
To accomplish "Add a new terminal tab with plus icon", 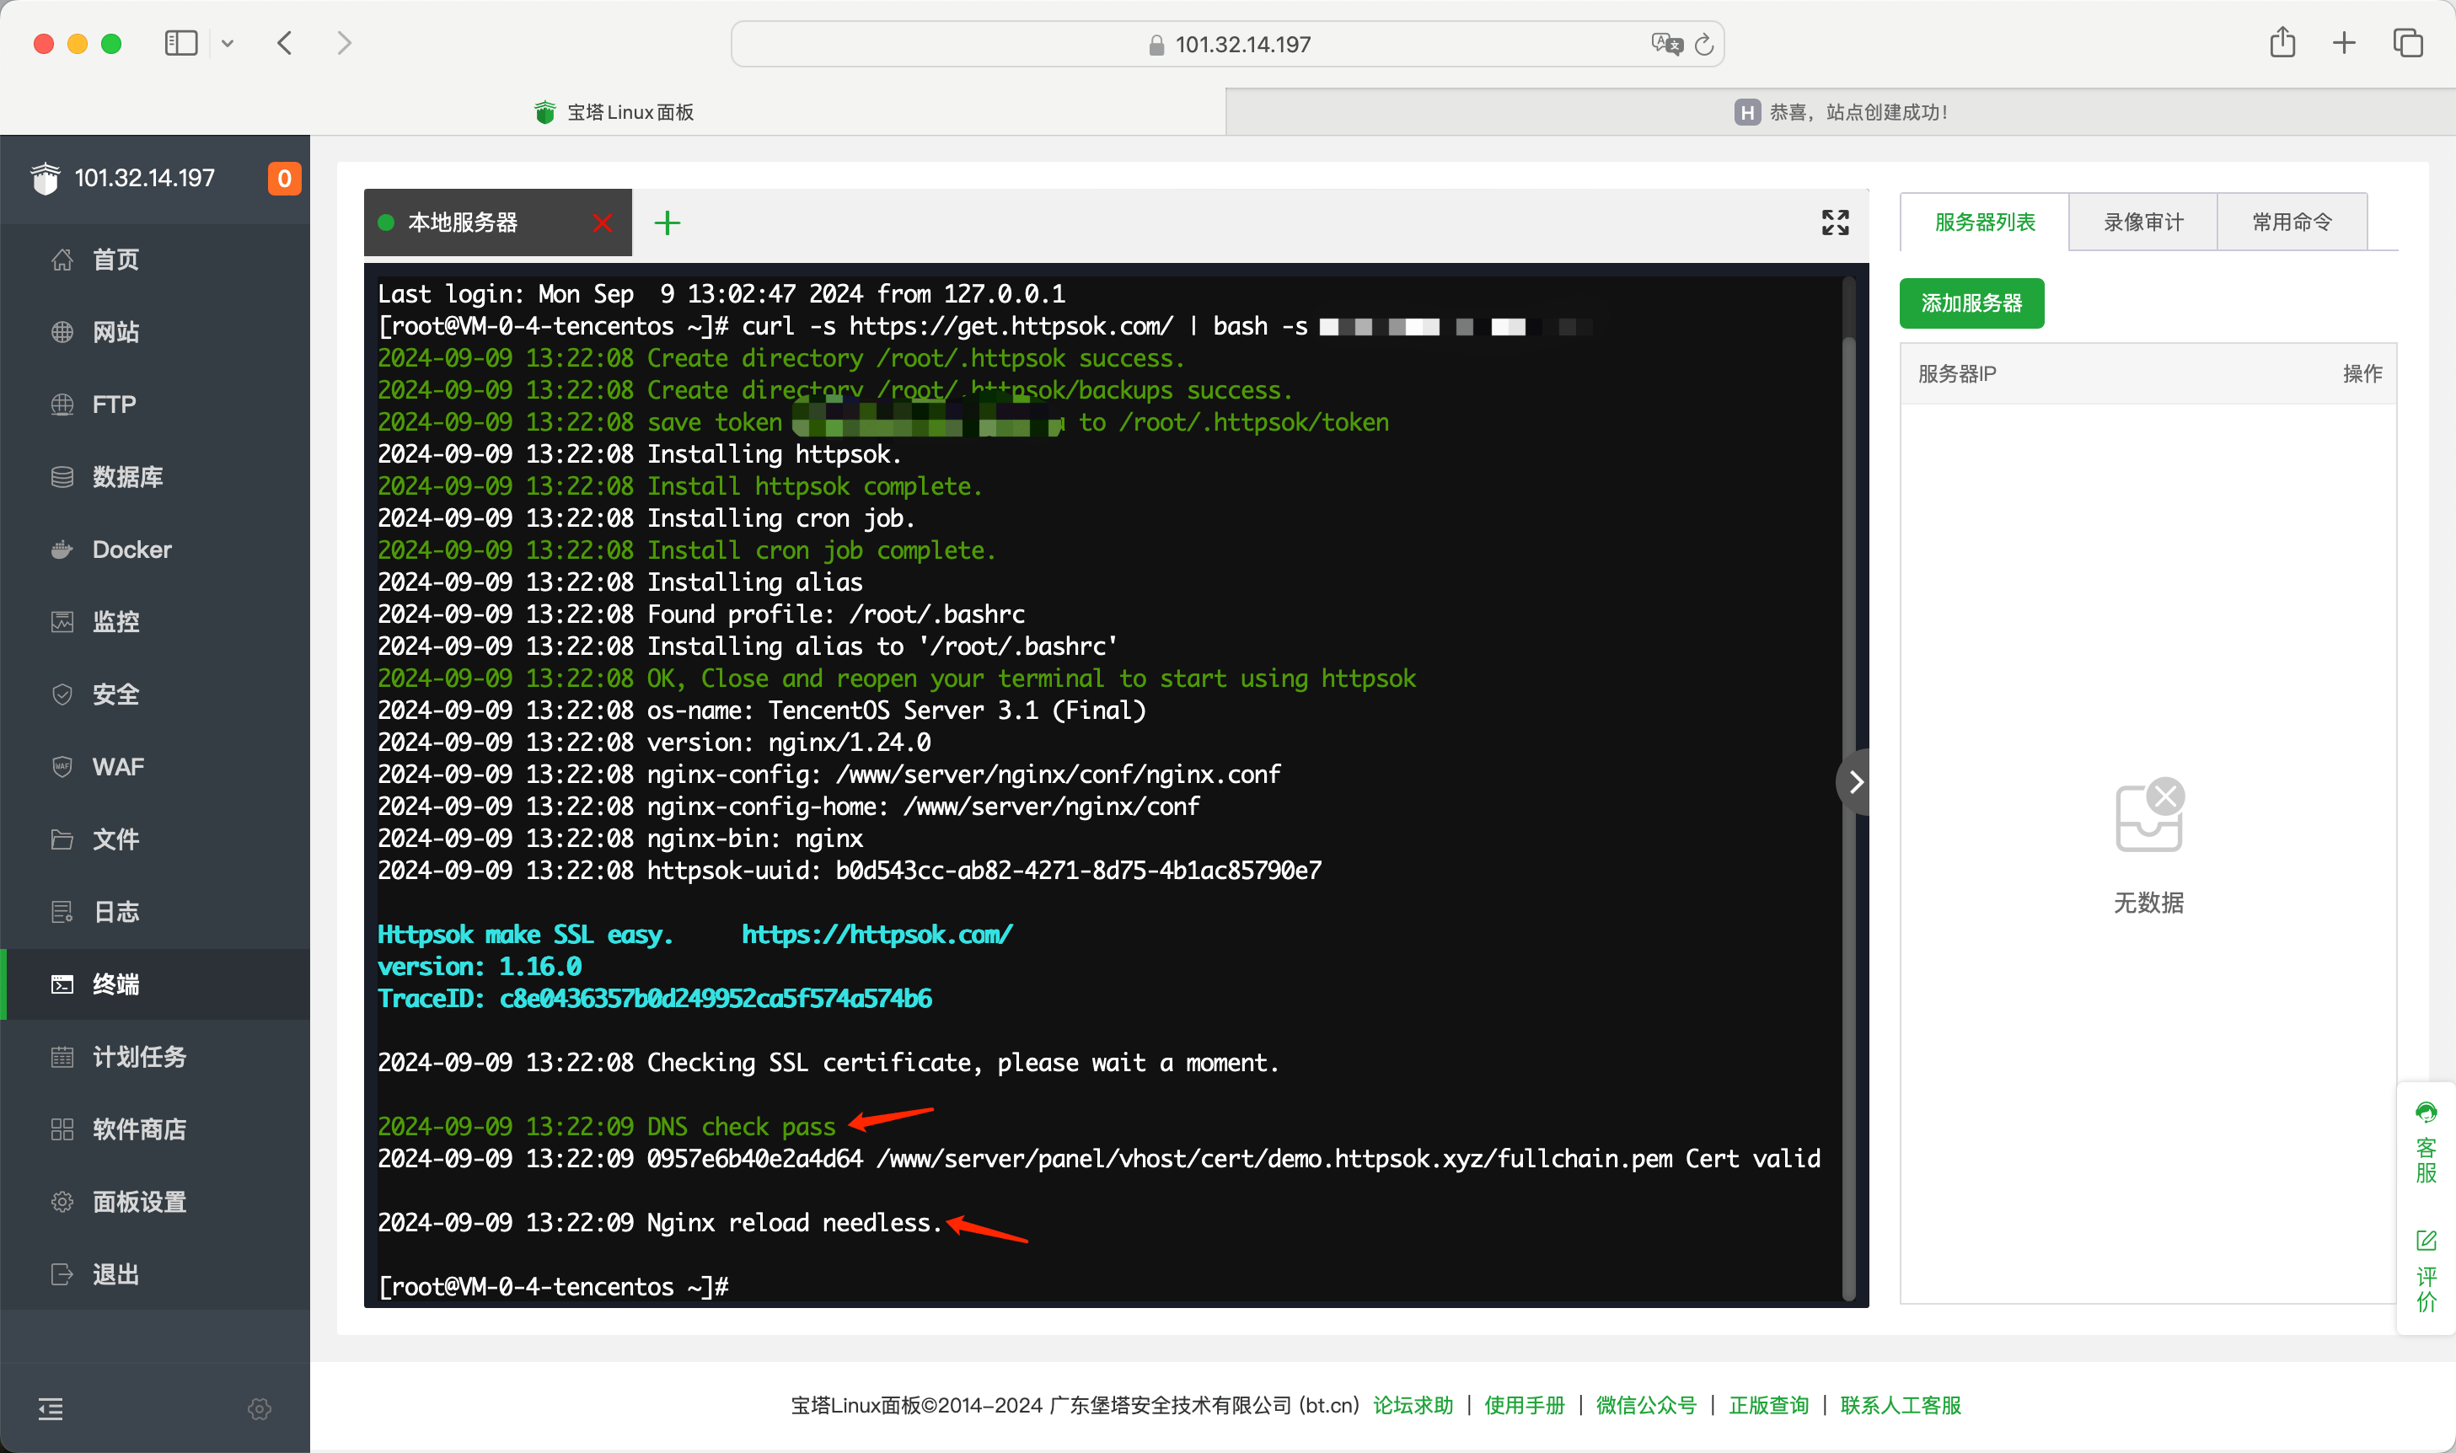I will click(x=667, y=223).
